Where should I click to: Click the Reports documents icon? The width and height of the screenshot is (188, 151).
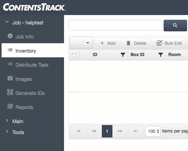[x=10, y=107]
